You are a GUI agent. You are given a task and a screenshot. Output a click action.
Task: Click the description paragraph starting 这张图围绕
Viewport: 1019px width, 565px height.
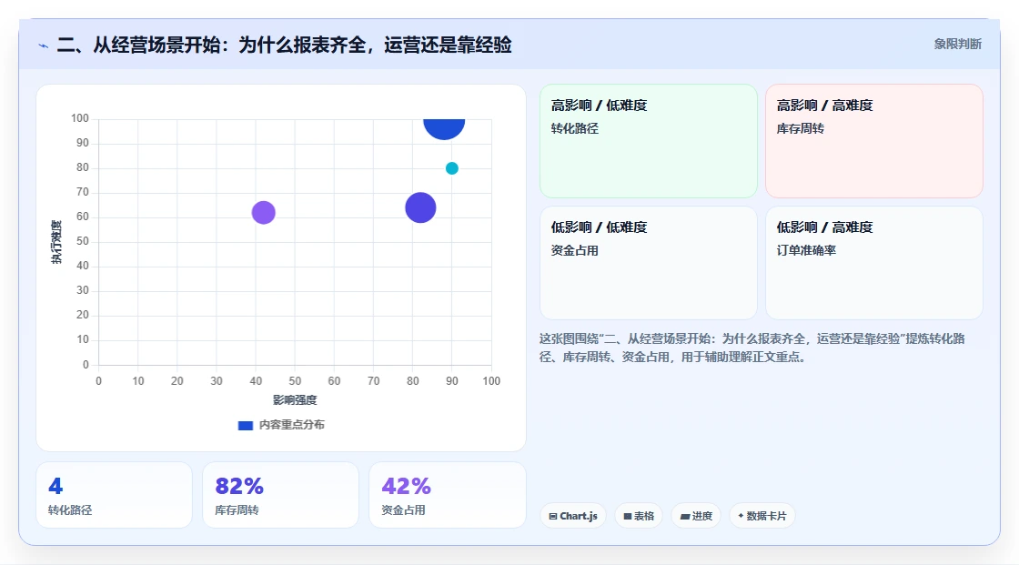coord(752,348)
